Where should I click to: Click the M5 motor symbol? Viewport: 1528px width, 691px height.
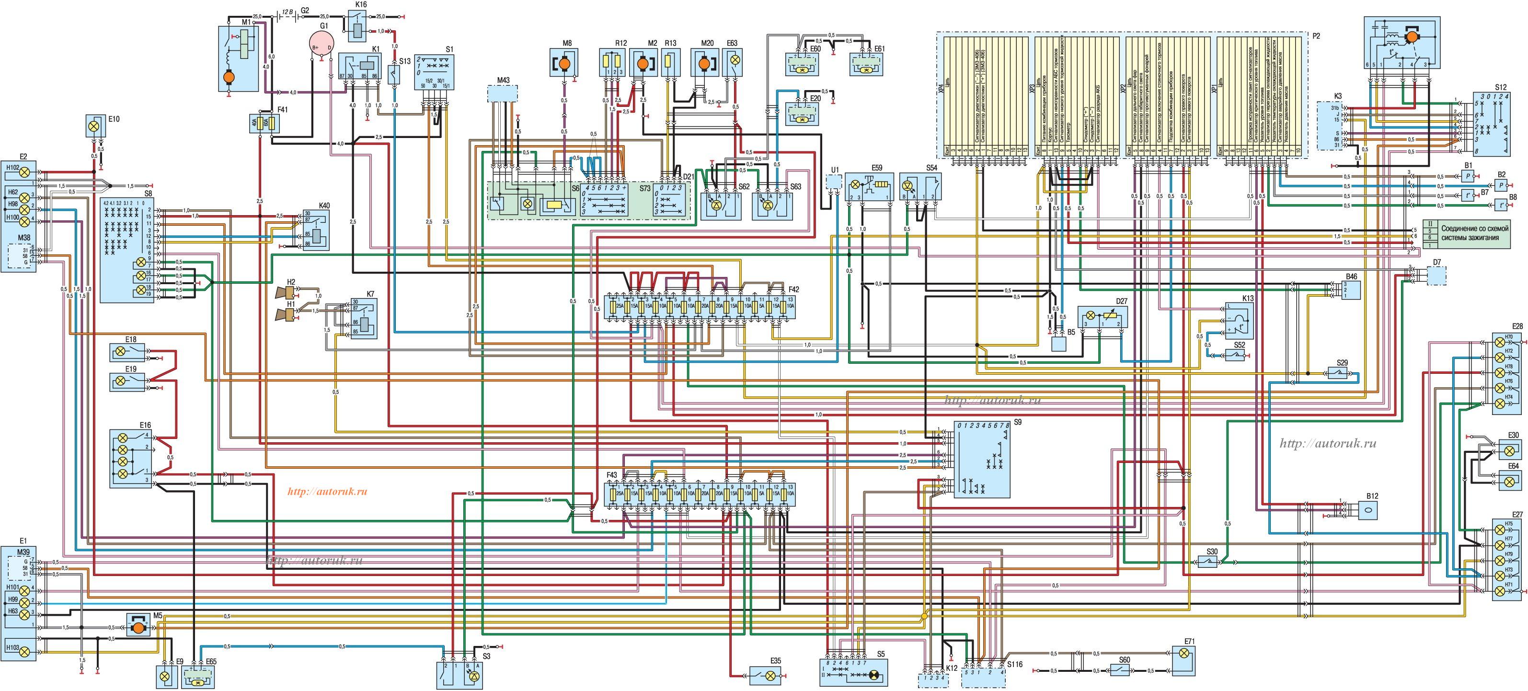tap(139, 628)
